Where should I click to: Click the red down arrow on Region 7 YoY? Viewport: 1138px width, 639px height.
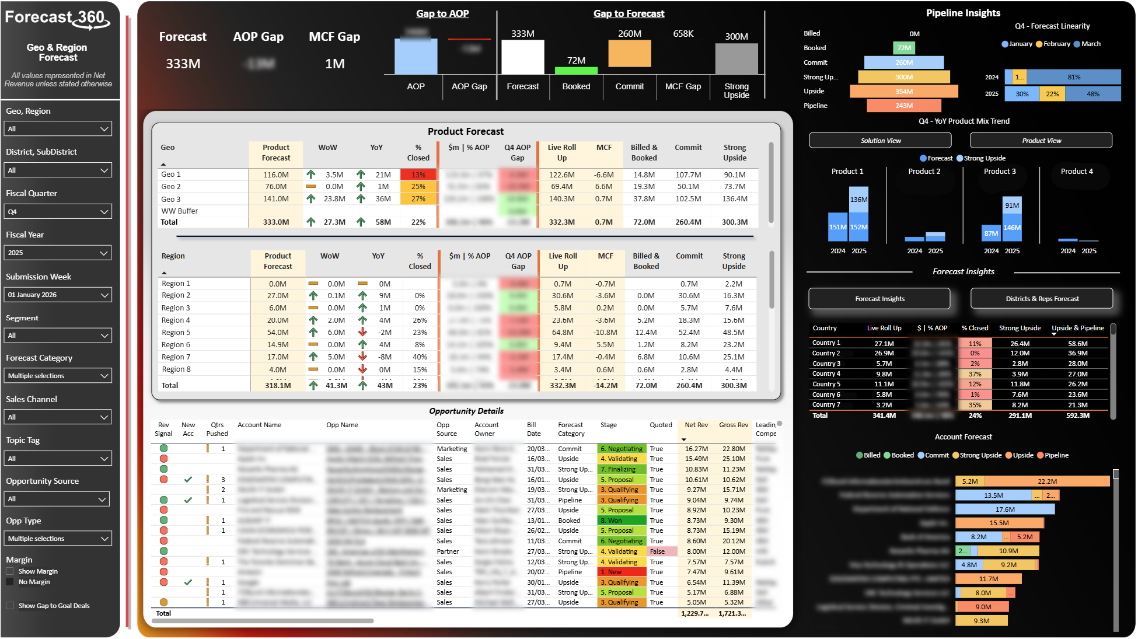pyautogui.click(x=363, y=357)
